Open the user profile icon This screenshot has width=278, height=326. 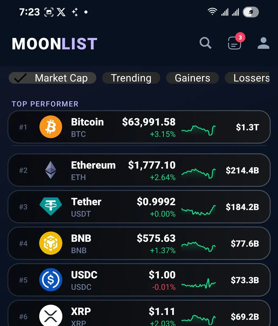[x=263, y=43]
